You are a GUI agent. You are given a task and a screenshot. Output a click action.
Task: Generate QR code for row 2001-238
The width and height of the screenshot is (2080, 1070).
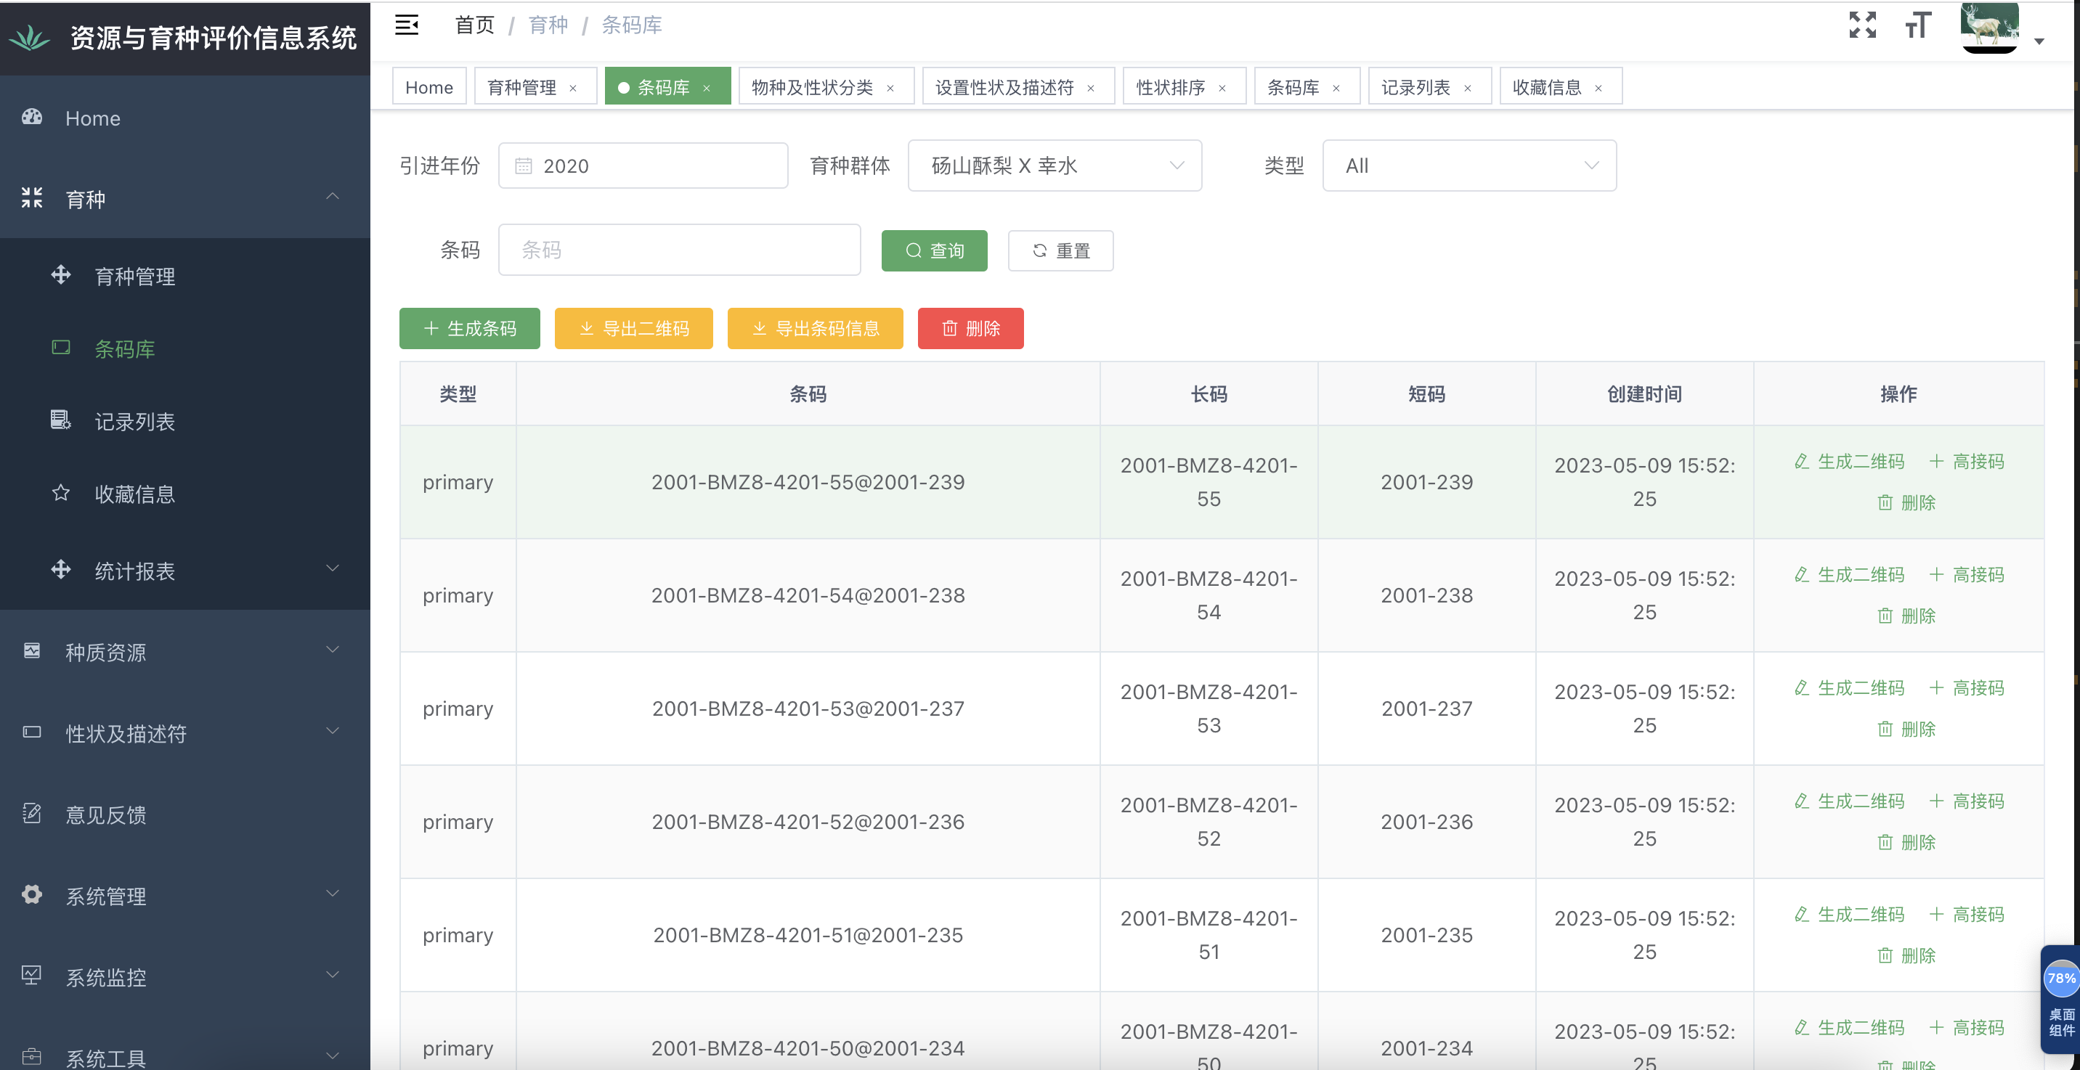(1849, 574)
